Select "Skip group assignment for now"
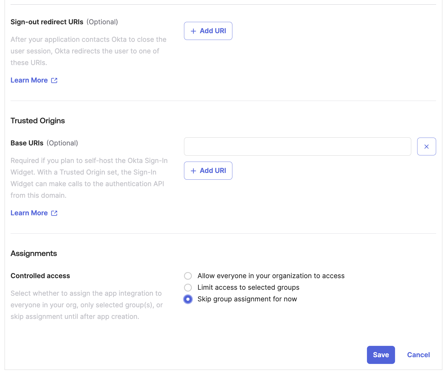Viewport: 448px width, 375px height. point(188,299)
